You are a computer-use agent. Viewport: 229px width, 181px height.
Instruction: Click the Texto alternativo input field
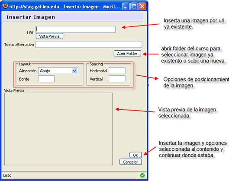point(89,45)
